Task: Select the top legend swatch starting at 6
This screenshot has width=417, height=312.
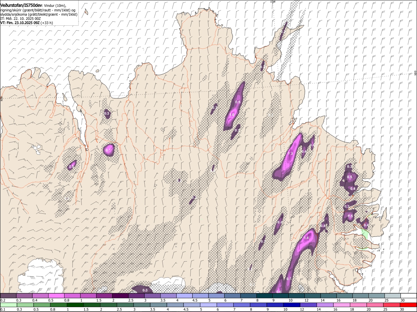Action: click(x=233, y=295)
